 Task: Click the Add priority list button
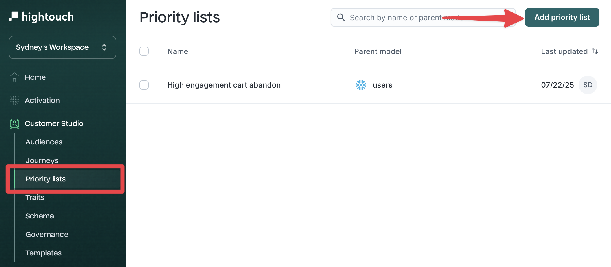point(562,17)
